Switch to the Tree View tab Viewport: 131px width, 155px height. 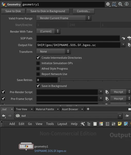[21, 109]
